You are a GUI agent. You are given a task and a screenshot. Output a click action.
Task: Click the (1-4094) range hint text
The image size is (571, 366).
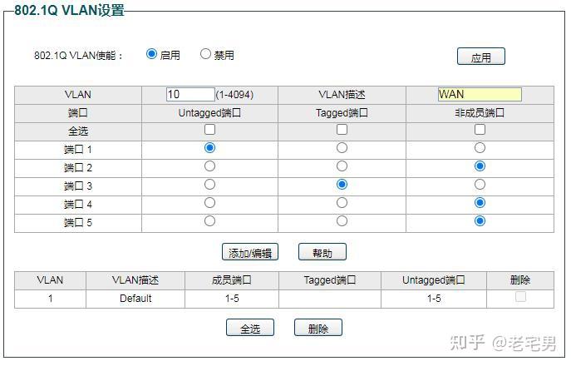(x=234, y=95)
